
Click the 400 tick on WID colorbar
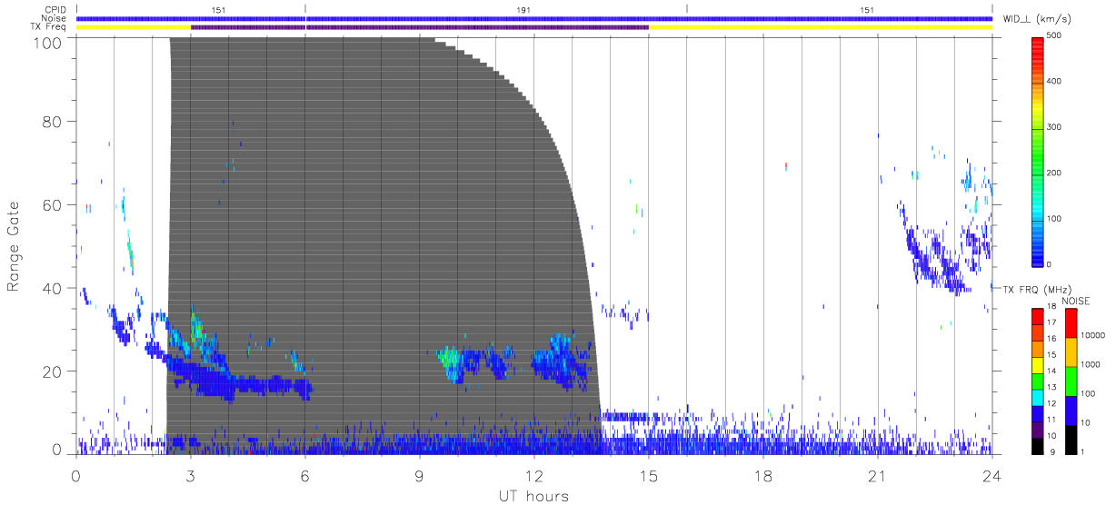(1056, 82)
